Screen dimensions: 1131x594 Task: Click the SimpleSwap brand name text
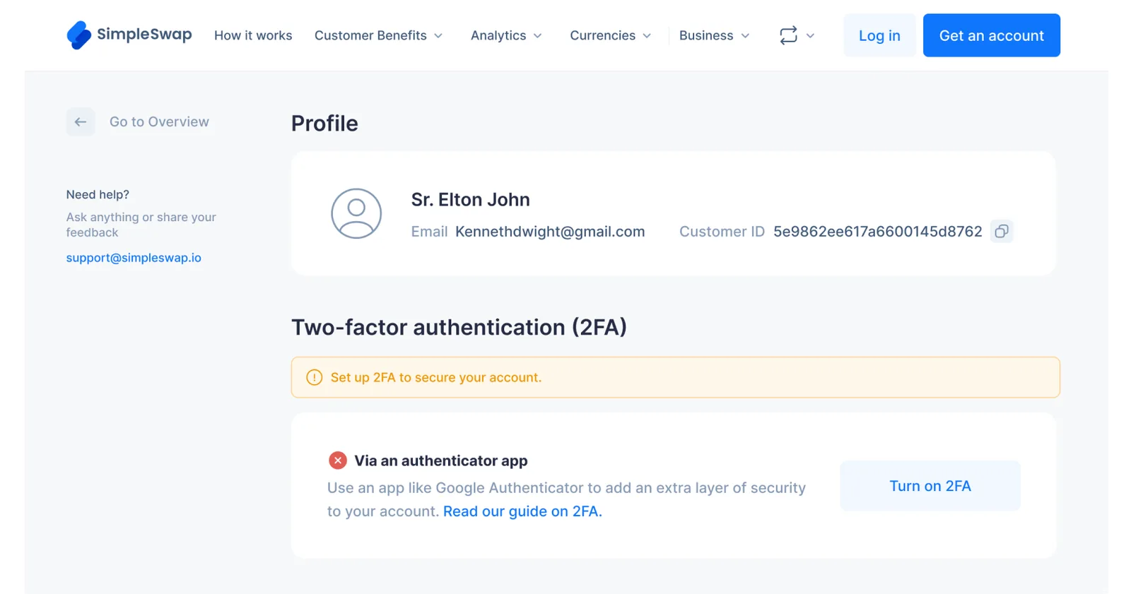[144, 34]
